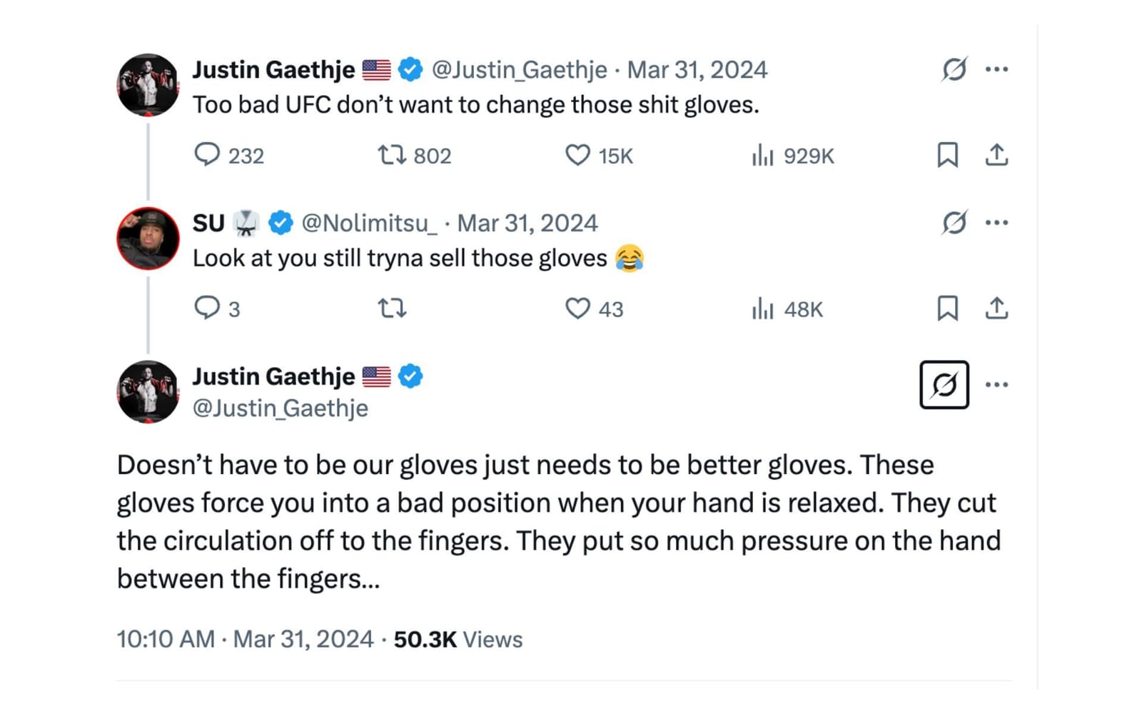Image resolution: width=1142 pixels, height=714 pixels.
Task: Share Justin Gaethje's top tweet
Action: tap(997, 154)
